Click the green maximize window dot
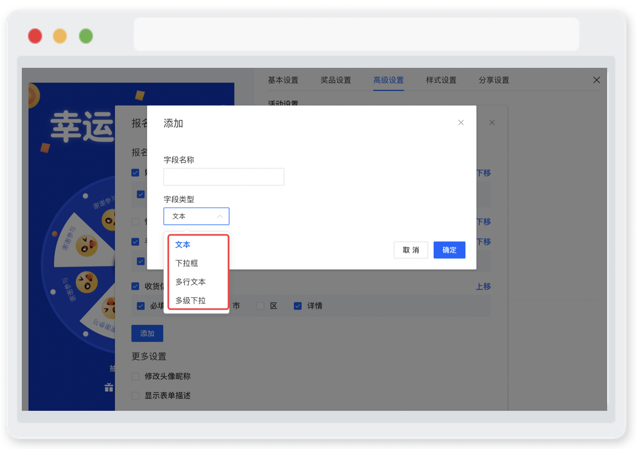 (x=86, y=36)
